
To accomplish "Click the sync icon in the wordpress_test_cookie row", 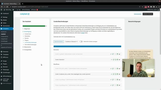I will tap(113, 74).
